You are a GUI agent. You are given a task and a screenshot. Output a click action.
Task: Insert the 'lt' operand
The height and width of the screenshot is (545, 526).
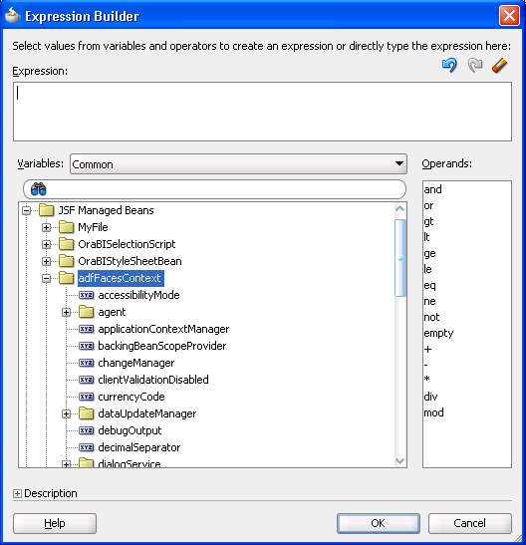pyautogui.click(x=427, y=237)
